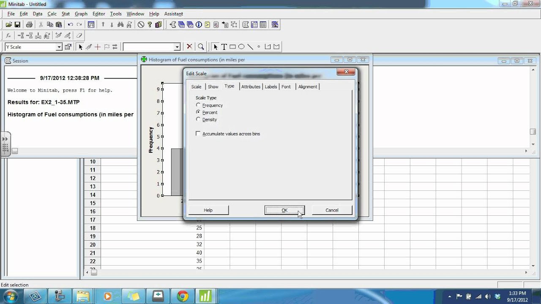Click Help in Edit Scale dialog
541x304 pixels.
coord(208,210)
